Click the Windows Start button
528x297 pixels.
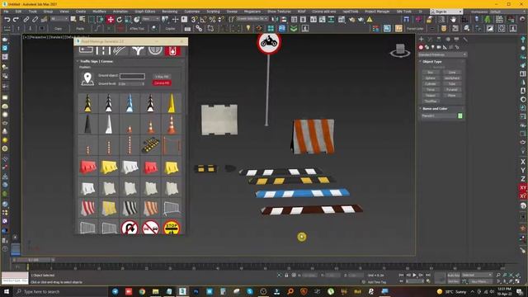coord(6,291)
